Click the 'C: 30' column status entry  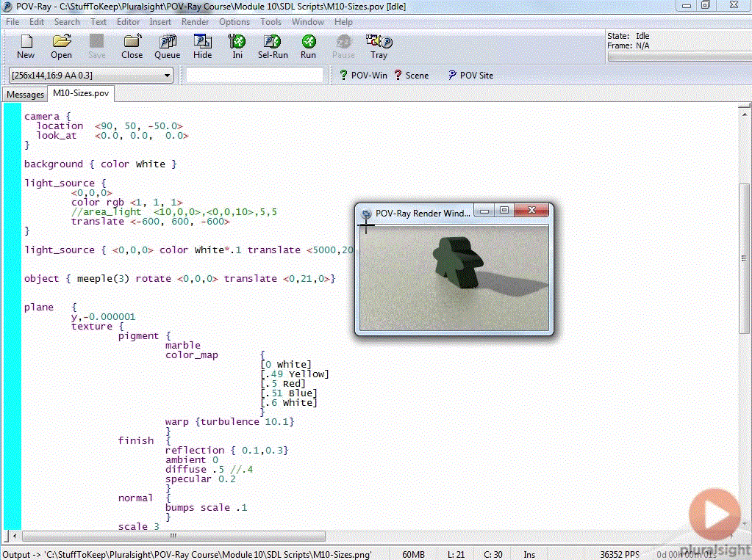tap(493, 554)
